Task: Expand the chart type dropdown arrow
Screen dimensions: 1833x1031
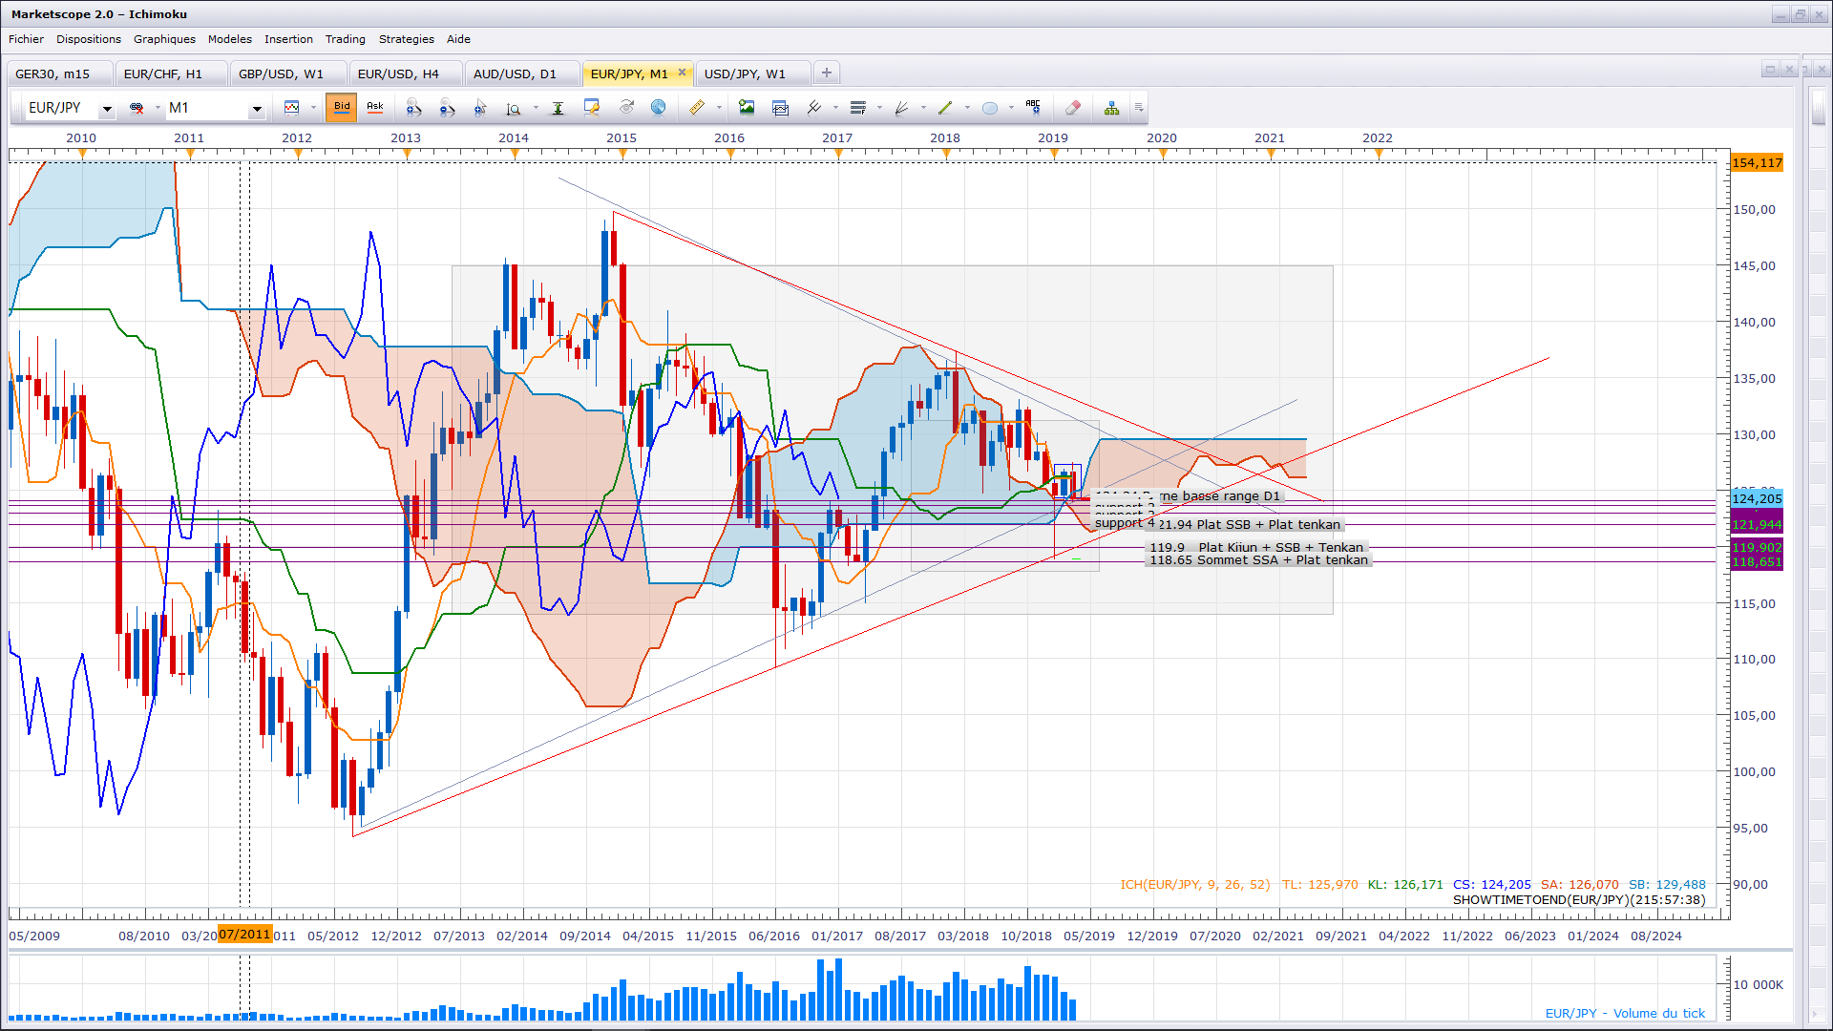Action: coord(313,108)
